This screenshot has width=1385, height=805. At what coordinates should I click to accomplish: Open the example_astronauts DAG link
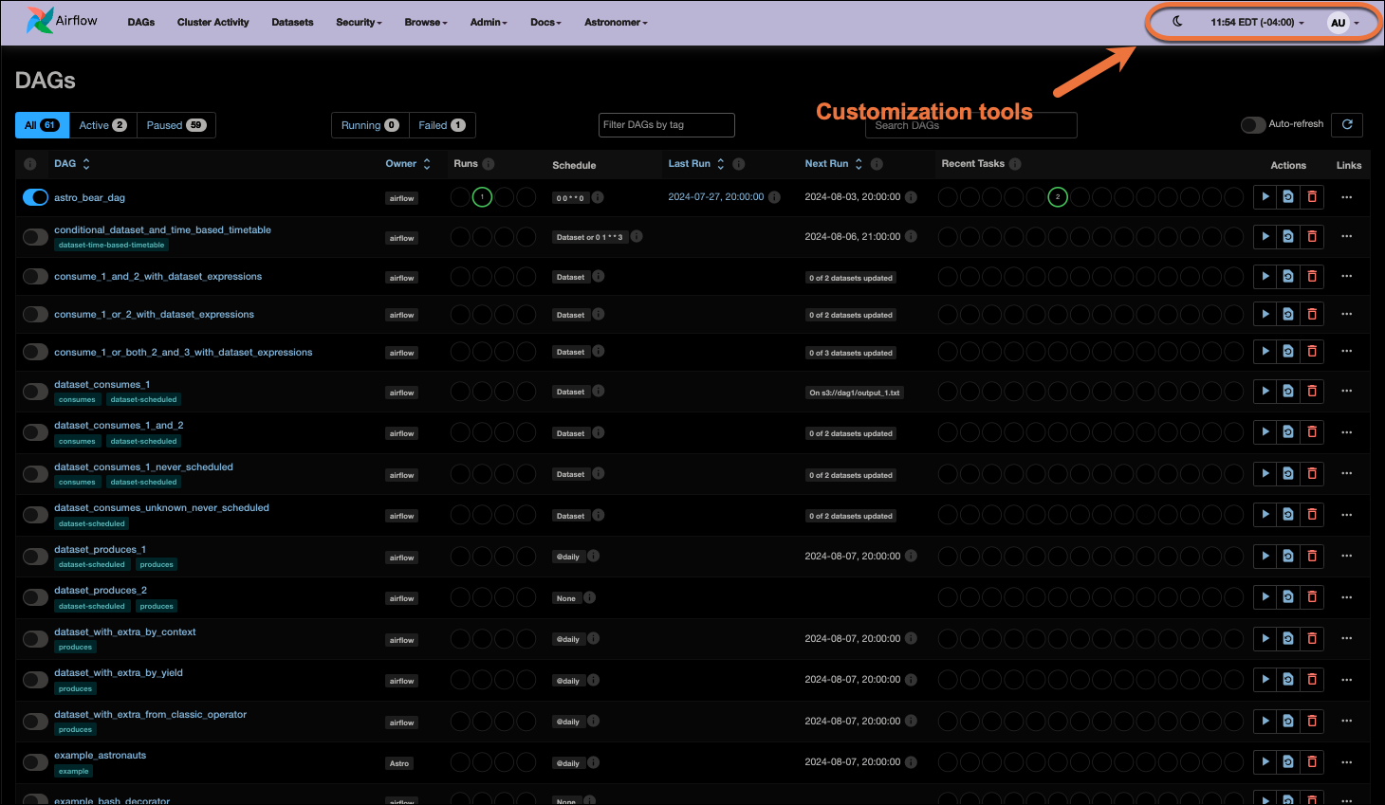click(x=100, y=755)
